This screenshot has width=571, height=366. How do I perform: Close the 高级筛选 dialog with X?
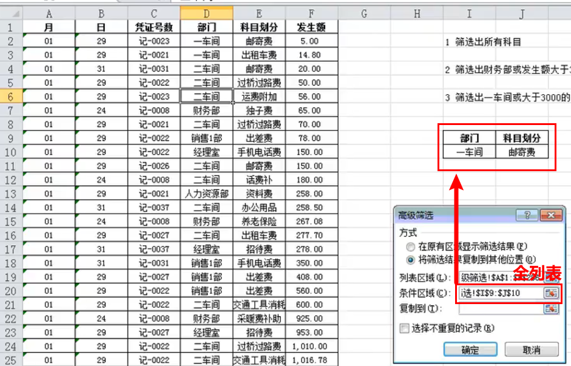pyautogui.click(x=550, y=215)
